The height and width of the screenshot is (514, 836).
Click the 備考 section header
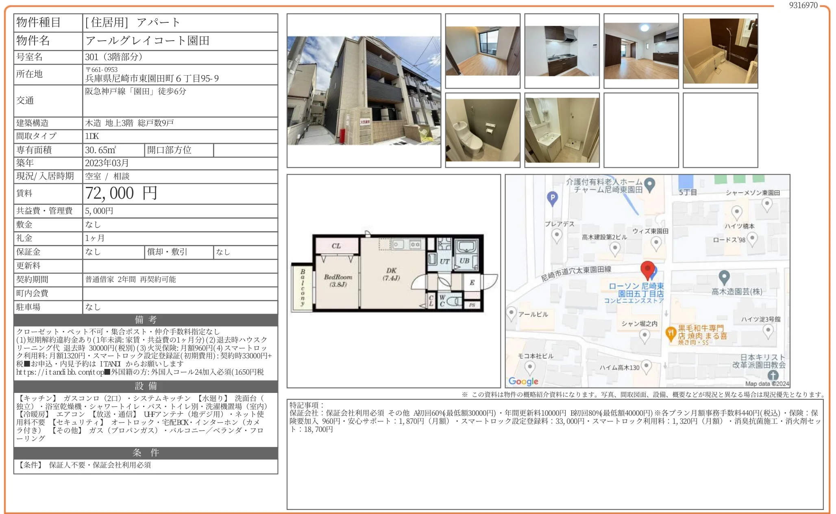(x=146, y=320)
